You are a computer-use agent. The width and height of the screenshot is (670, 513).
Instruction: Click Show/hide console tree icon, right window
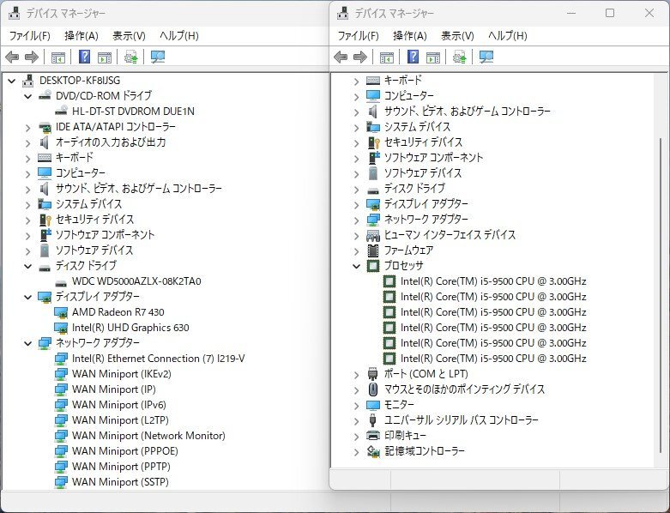[387, 57]
